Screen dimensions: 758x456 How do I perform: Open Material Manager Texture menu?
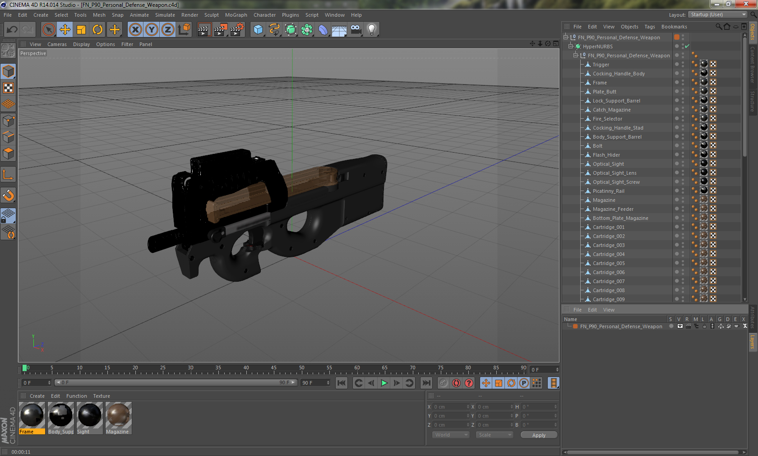tap(102, 396)
